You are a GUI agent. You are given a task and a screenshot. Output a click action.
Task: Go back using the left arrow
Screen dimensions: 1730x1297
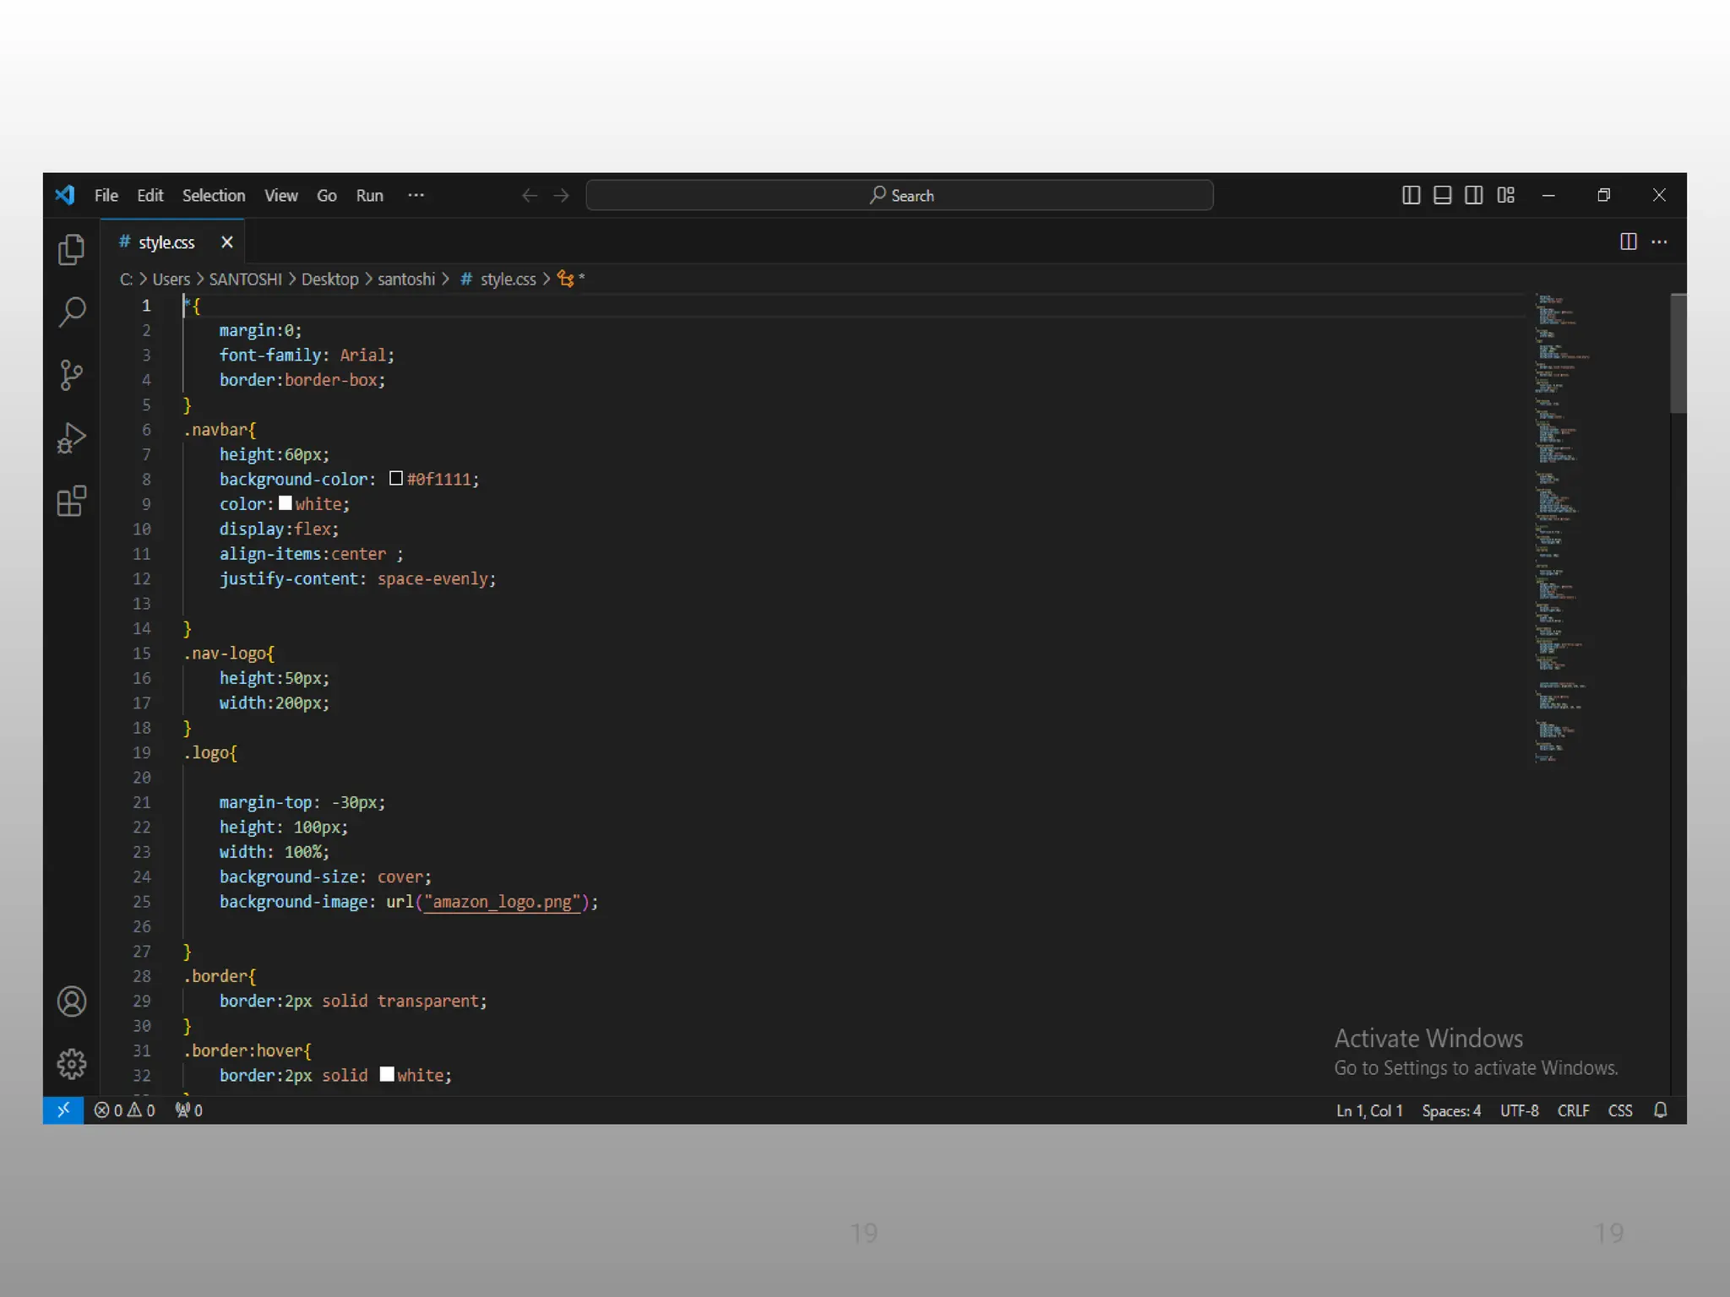click(530, 196)
